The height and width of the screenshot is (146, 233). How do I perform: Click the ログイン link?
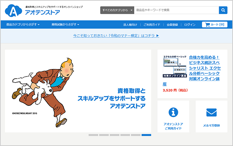pyautogui.click(x=190, y=25)
